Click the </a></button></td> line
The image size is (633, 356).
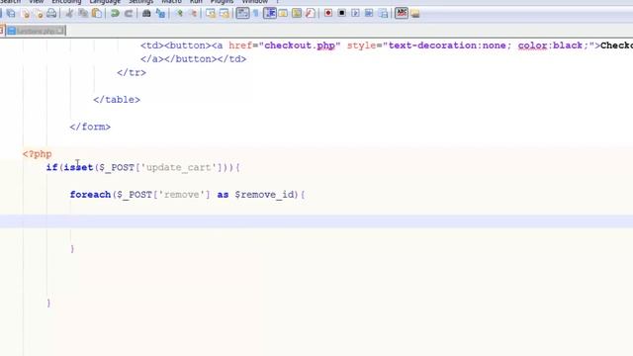194,59
